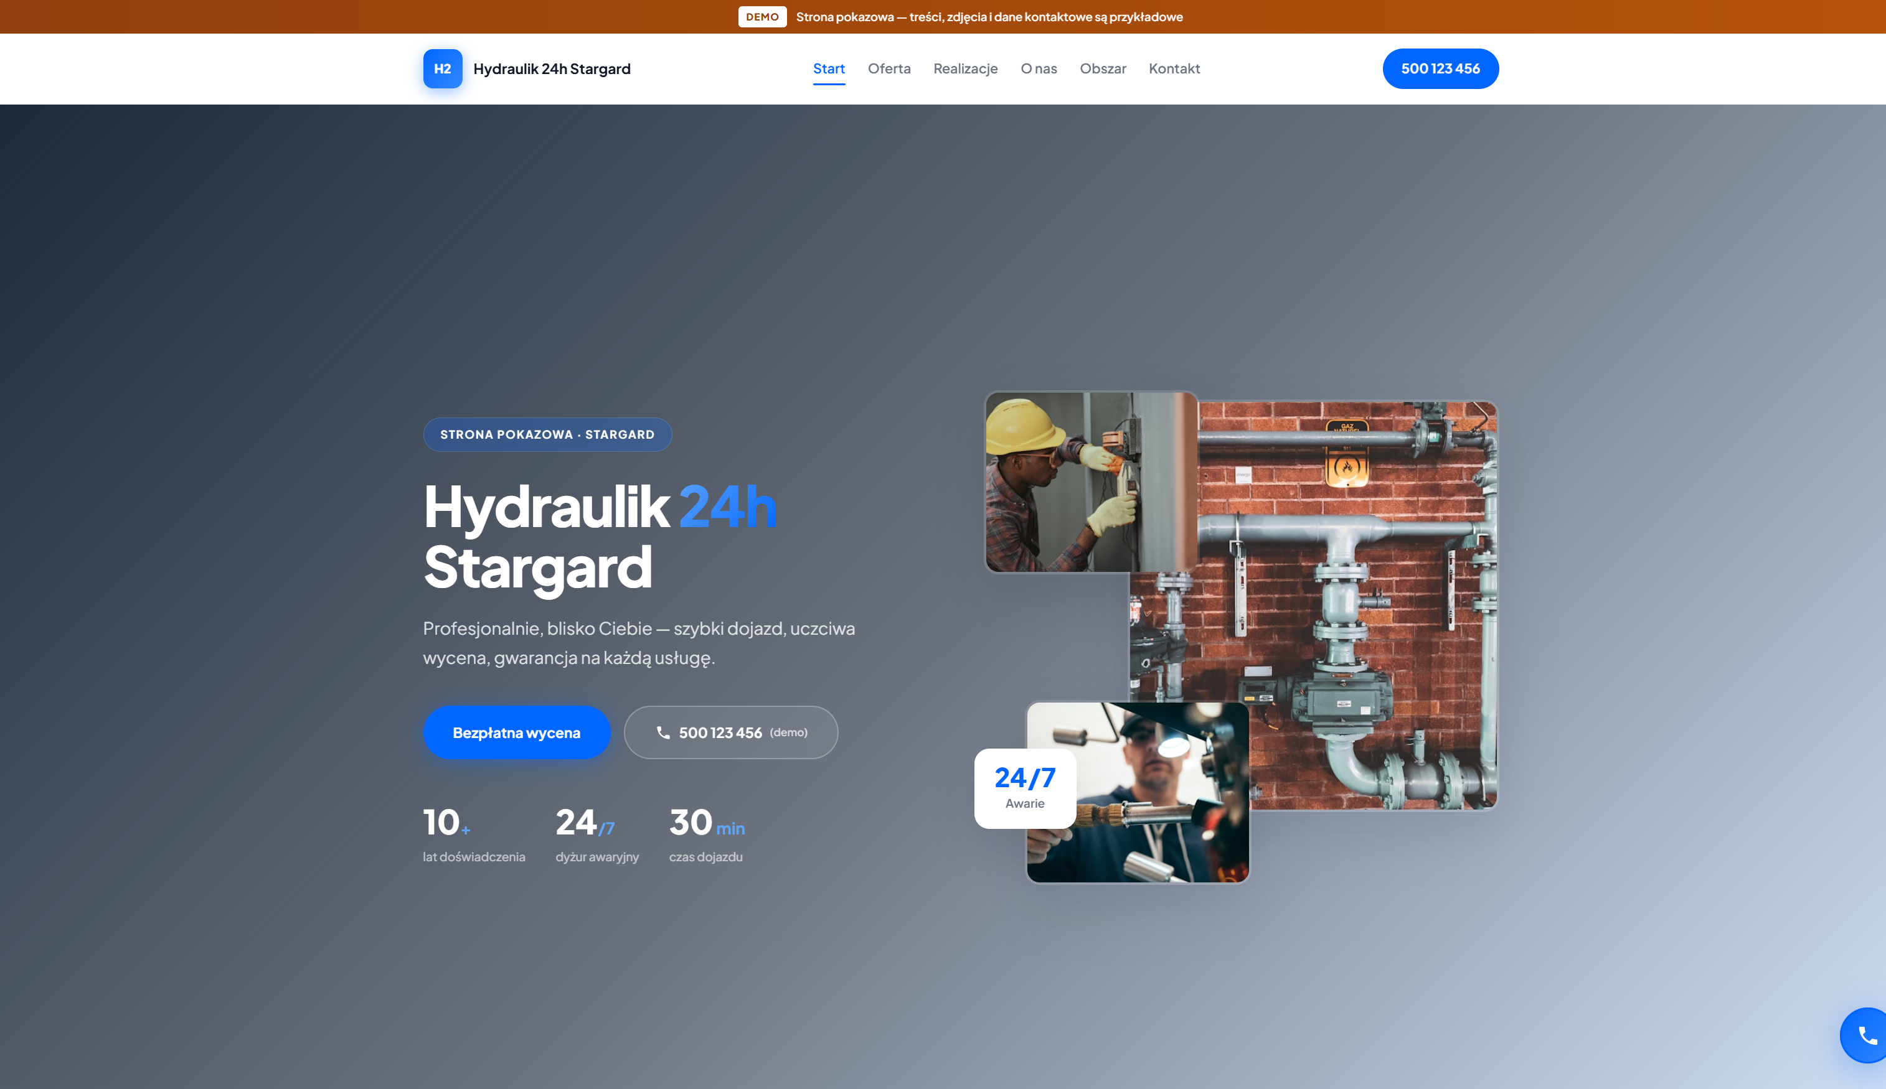
Task: Click the Strona pokazowa banner text
Action: [x=989, y=16]
